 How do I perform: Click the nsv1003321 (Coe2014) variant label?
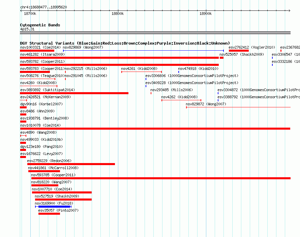(40, 47)
